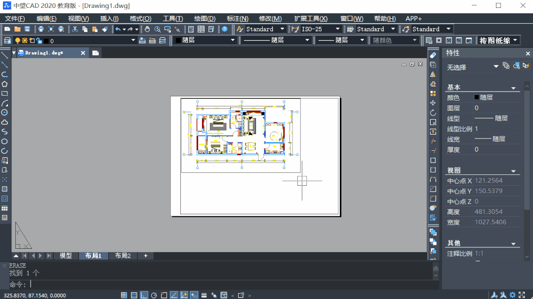Close the 特性 properties panel
The height and width of the screenshot is (299, 533).
[x=528, y=54]
